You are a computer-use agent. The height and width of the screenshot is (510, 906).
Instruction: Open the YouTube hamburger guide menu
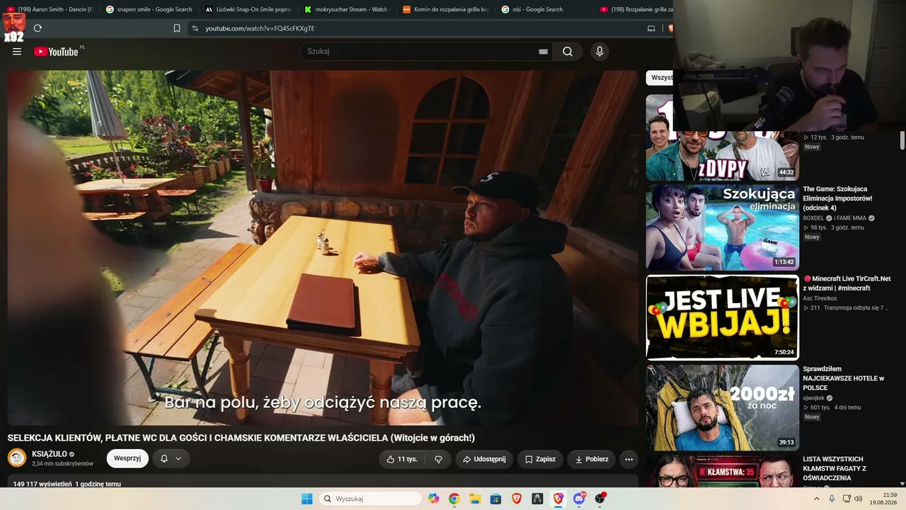pyautogui.click(x=17, y=51)
